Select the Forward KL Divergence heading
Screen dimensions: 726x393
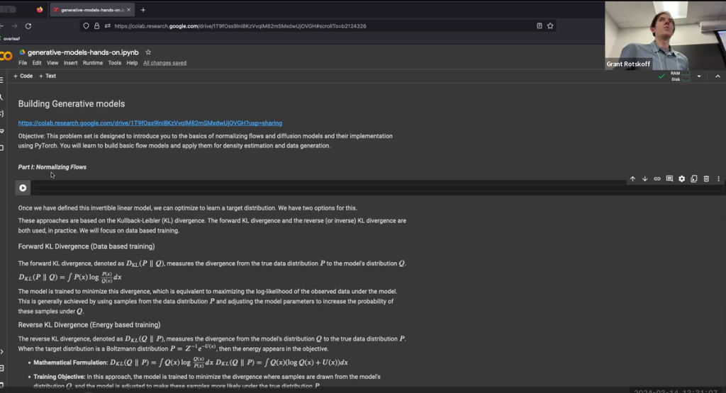86,246
